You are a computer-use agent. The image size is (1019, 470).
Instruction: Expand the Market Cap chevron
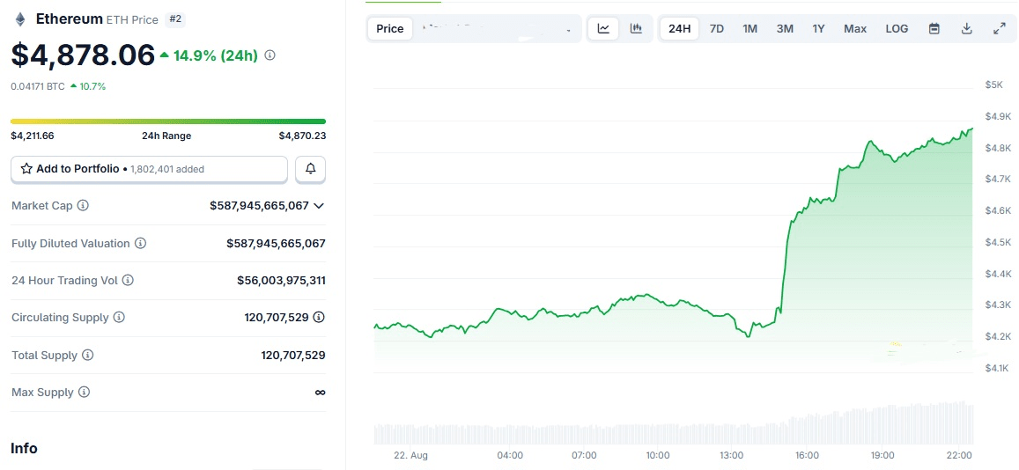tap(319, 206)
